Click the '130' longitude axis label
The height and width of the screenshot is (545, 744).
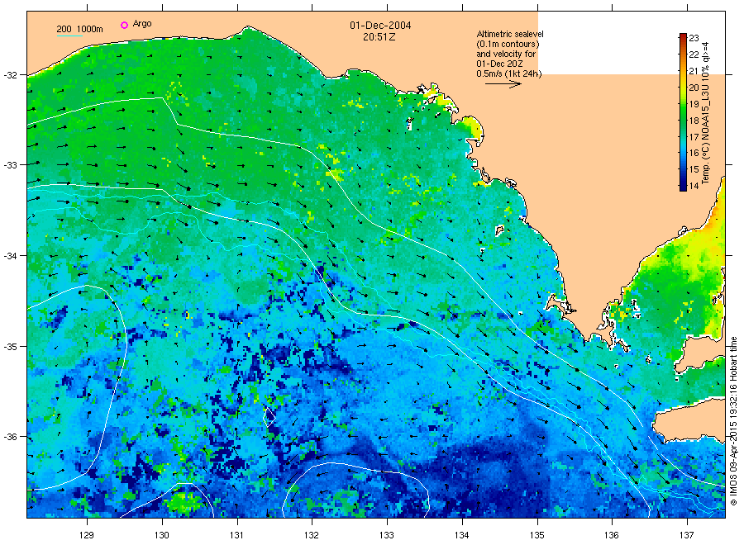click(162, 535)
